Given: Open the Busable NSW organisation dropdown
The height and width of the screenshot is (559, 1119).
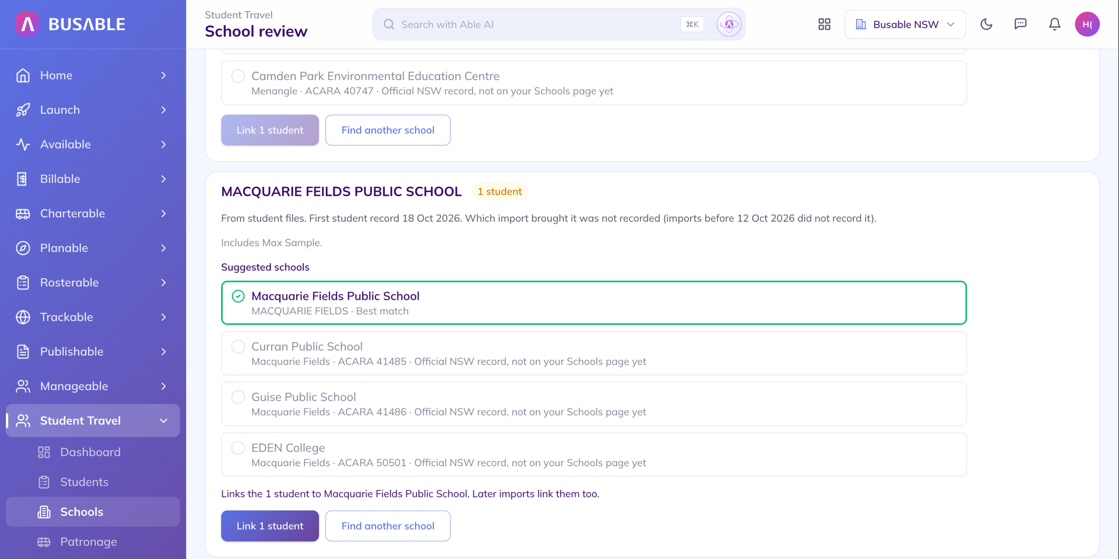Looking at the screenshot, I should click(x=905, y=24).
